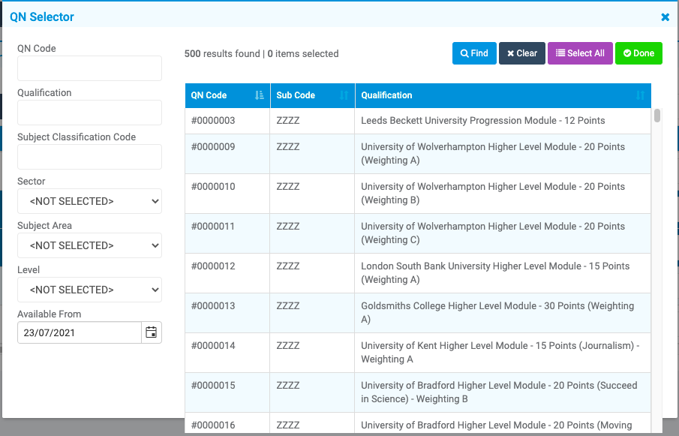Click Goldsmiths College Higher Level Module qualification
The image size is (679, 436).
497,313
